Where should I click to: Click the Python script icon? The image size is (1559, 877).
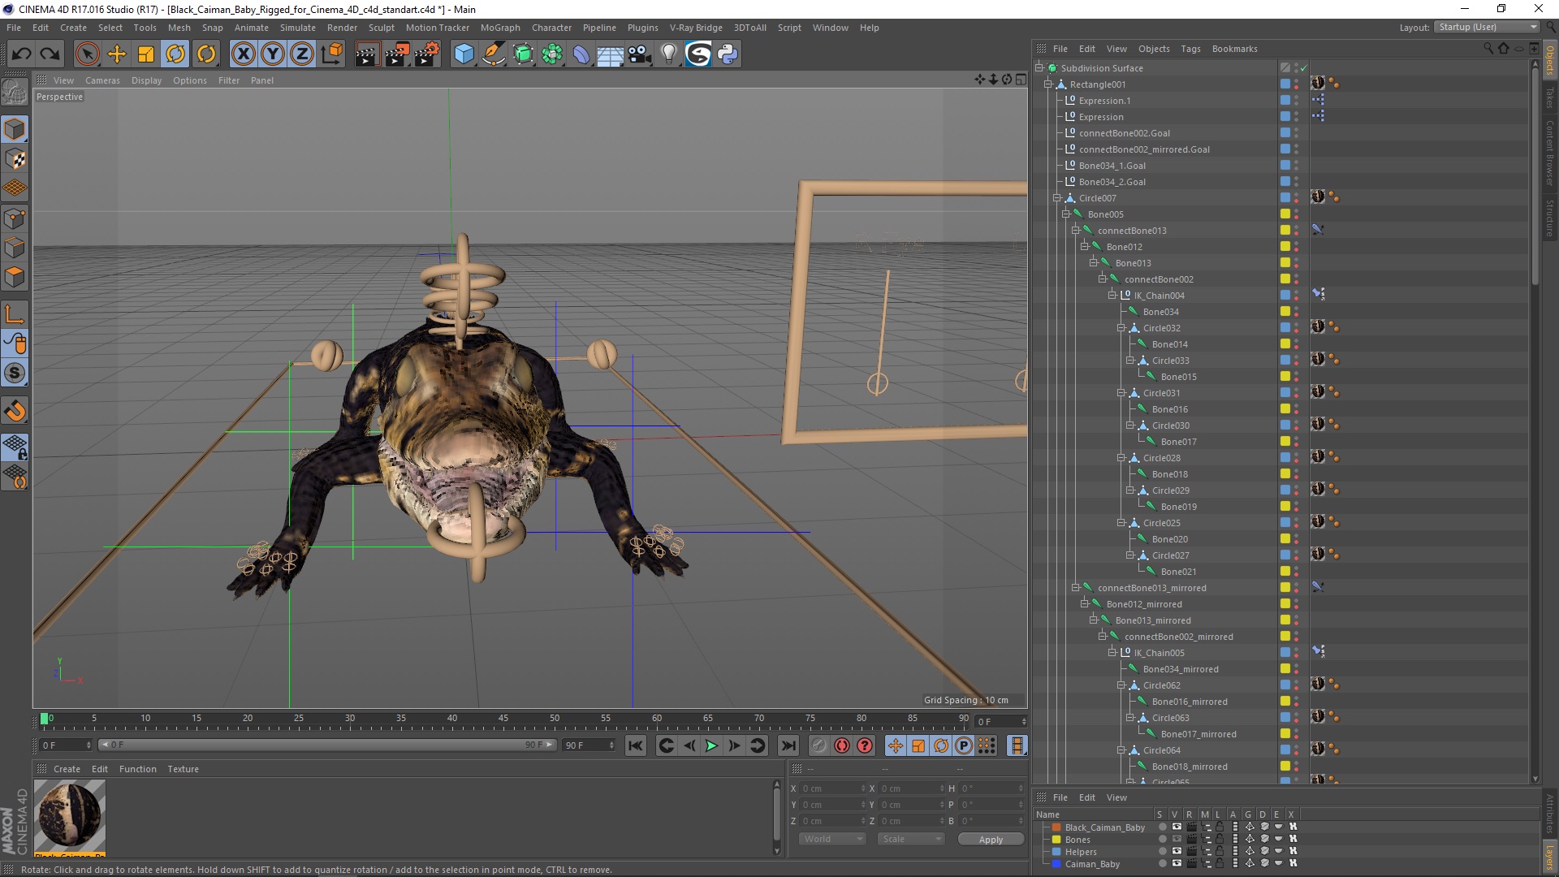click(x=728, y=54)
